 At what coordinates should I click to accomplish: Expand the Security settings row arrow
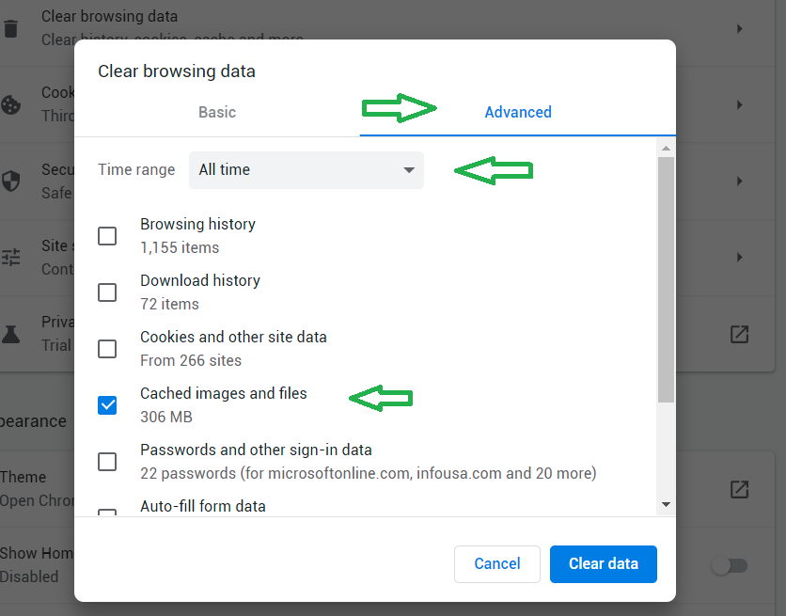pos(739,181)
